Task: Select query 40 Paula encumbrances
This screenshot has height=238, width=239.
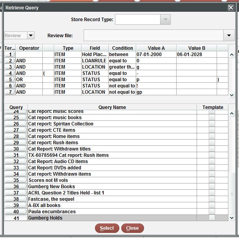Action: [112, 212]
